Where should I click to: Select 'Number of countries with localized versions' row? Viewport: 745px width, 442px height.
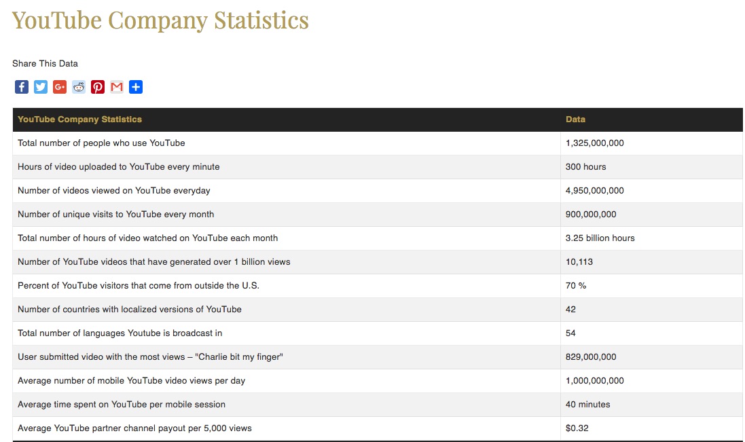(x=130, y=309)
